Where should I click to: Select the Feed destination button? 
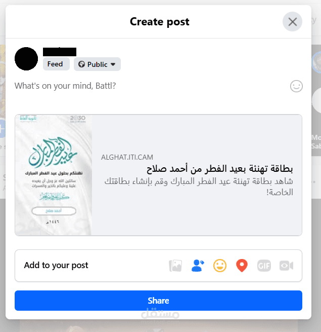(56, 64)
